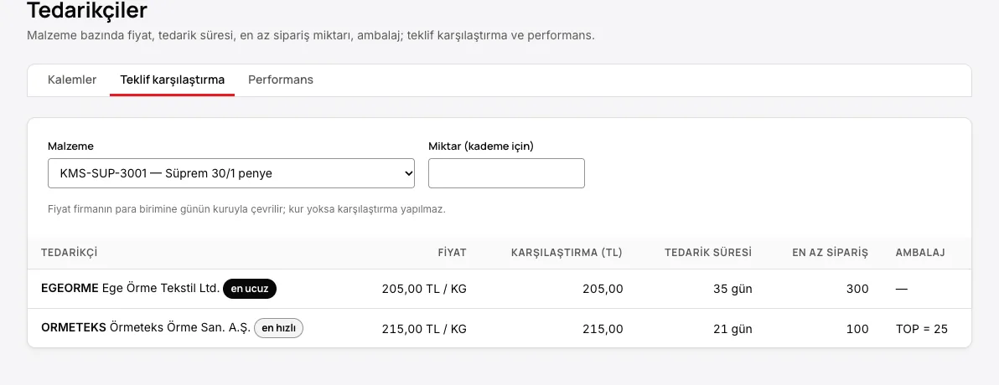Click the TOP = 25 packaging cell
Viewport: 999px width, 385px height.
(921, 329)
